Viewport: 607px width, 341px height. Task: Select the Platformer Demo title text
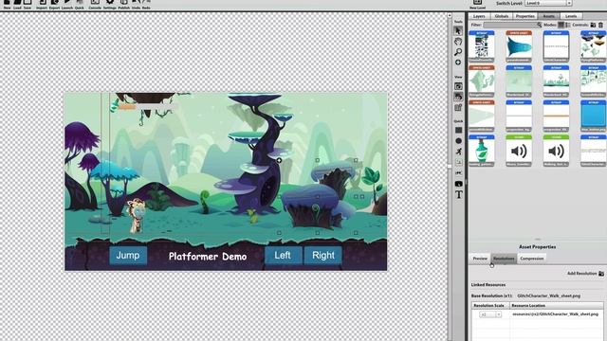(x=208, y=257)
